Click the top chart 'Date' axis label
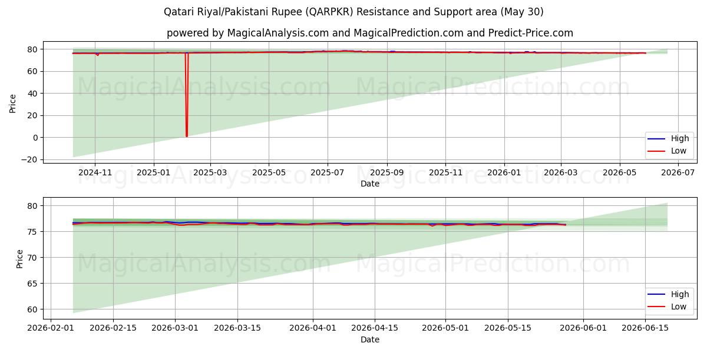 (370, 184)
